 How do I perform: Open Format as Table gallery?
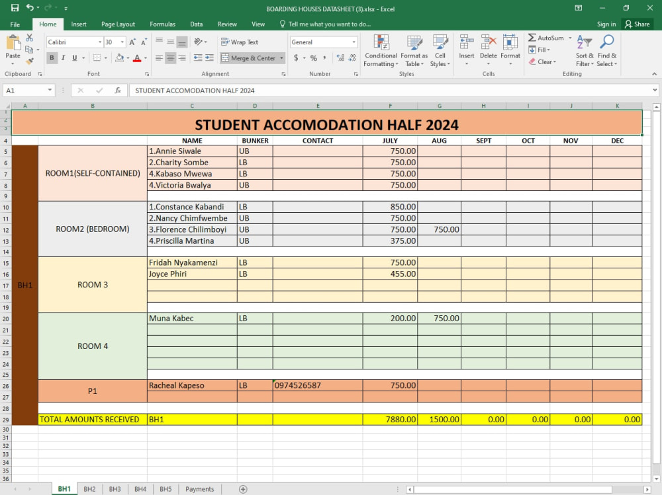point(414,51)
